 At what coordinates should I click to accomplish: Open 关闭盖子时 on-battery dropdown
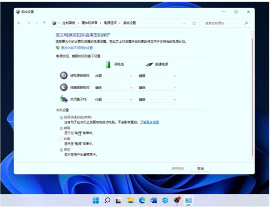(114, 99)
